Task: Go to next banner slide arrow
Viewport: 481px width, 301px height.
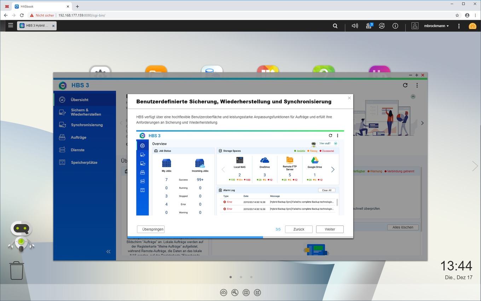Action: (x=422, y=123)
